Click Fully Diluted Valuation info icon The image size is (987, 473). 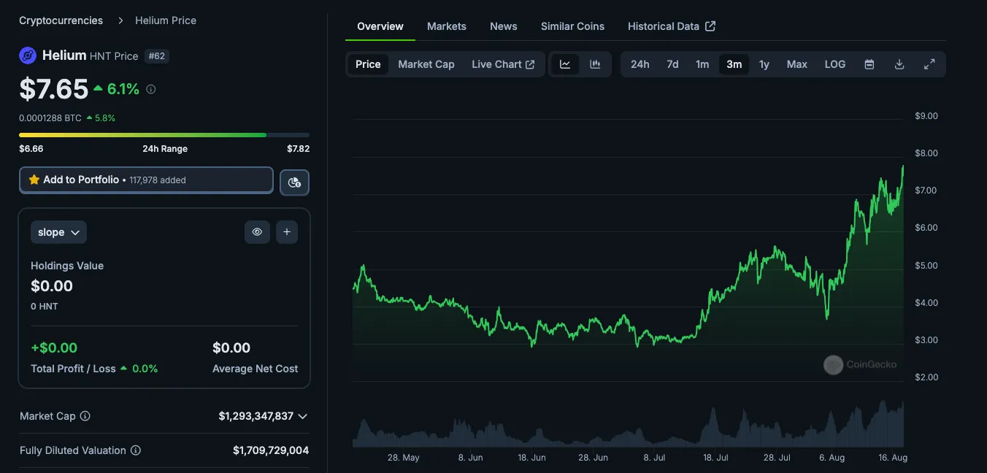(136, 450)
